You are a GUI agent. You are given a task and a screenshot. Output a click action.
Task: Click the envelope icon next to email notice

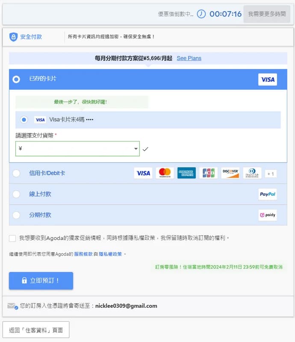12,306
